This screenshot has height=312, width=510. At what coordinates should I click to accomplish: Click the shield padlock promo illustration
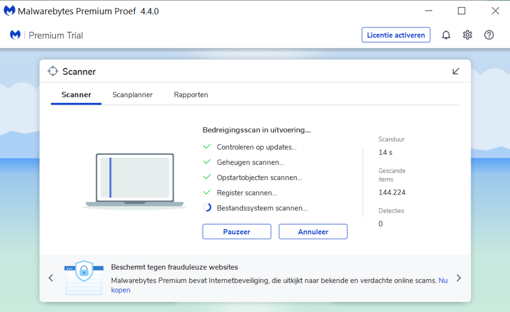[84, 278]
